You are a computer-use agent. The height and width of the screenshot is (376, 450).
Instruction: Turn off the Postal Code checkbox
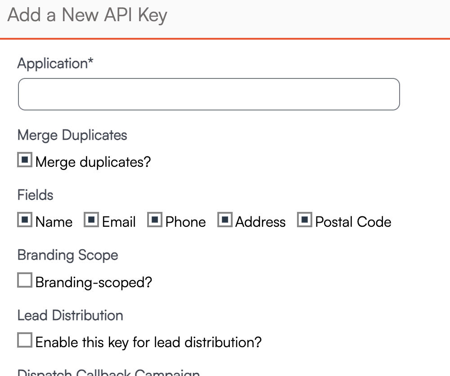coord(305,220)
